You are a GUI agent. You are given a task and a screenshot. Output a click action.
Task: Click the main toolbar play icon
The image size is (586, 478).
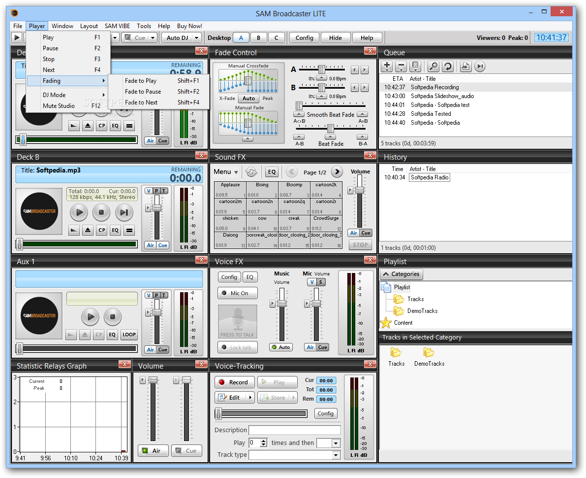(17, 37)
